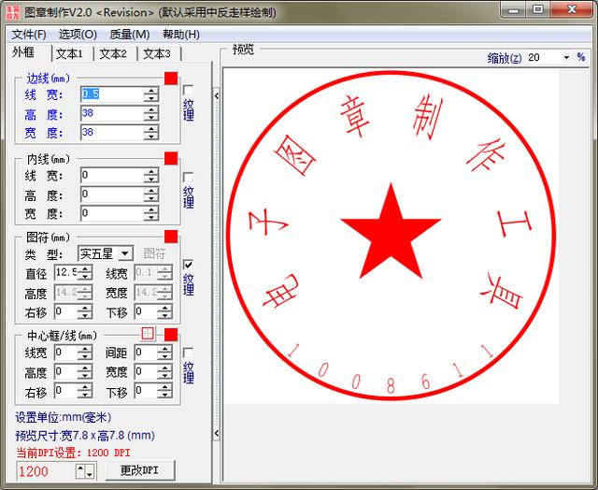598x490 pixels.
Task: Increase 边线 高度 with up arrow
Action: [x=151, y=110]
